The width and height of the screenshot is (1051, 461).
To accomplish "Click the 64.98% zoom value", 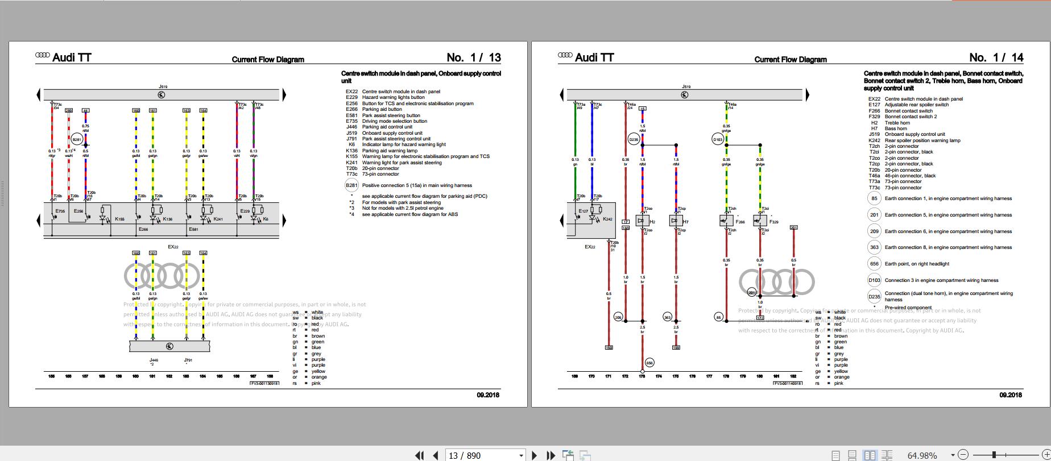I will coord(922,455).
